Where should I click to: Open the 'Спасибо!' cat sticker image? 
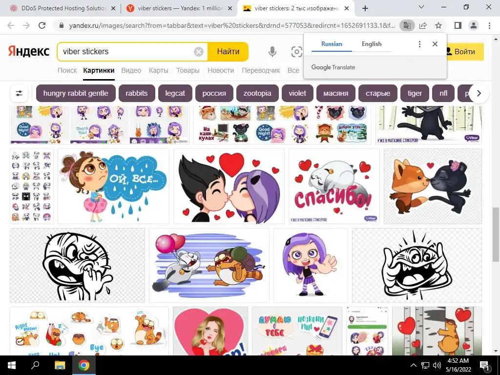point(334,186)
